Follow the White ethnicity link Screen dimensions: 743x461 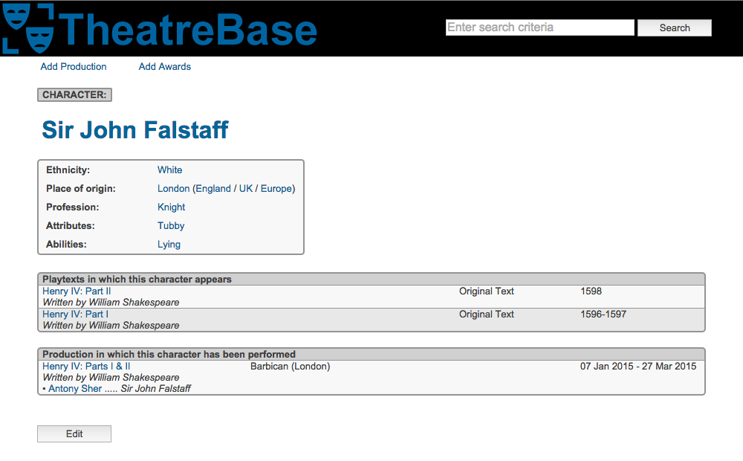[x=169, y=170]
